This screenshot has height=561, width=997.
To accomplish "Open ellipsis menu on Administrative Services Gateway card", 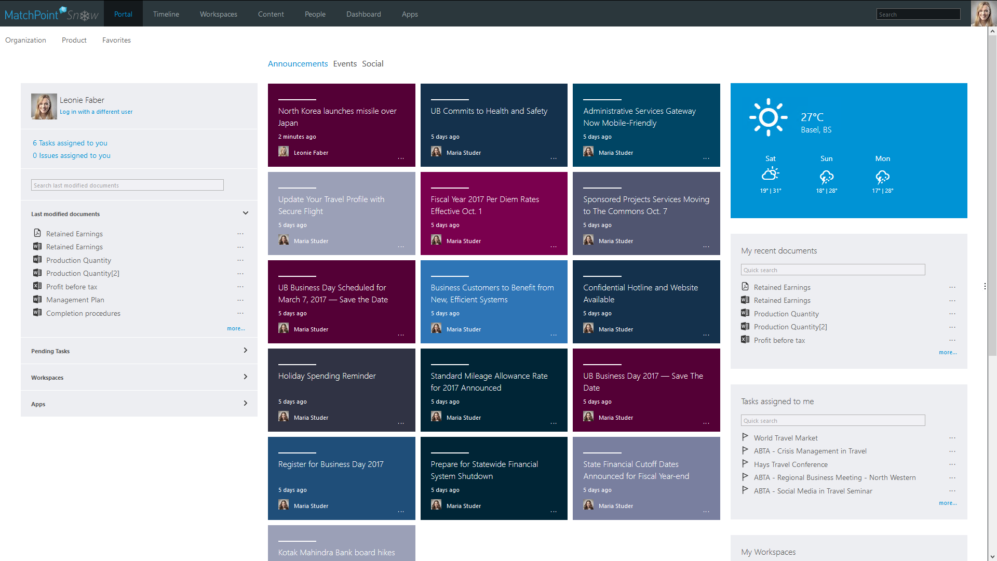I will [706, 158].
